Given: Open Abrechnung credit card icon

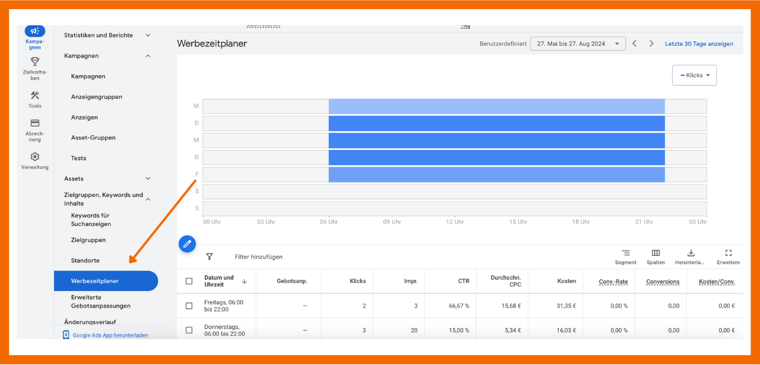Looking at the screenshot, I should point(34,123).
